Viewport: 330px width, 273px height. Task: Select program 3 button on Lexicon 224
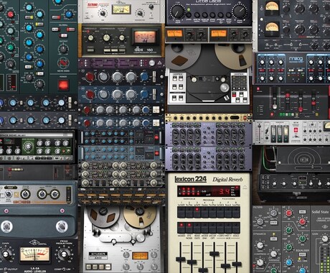tap(197, 212)
